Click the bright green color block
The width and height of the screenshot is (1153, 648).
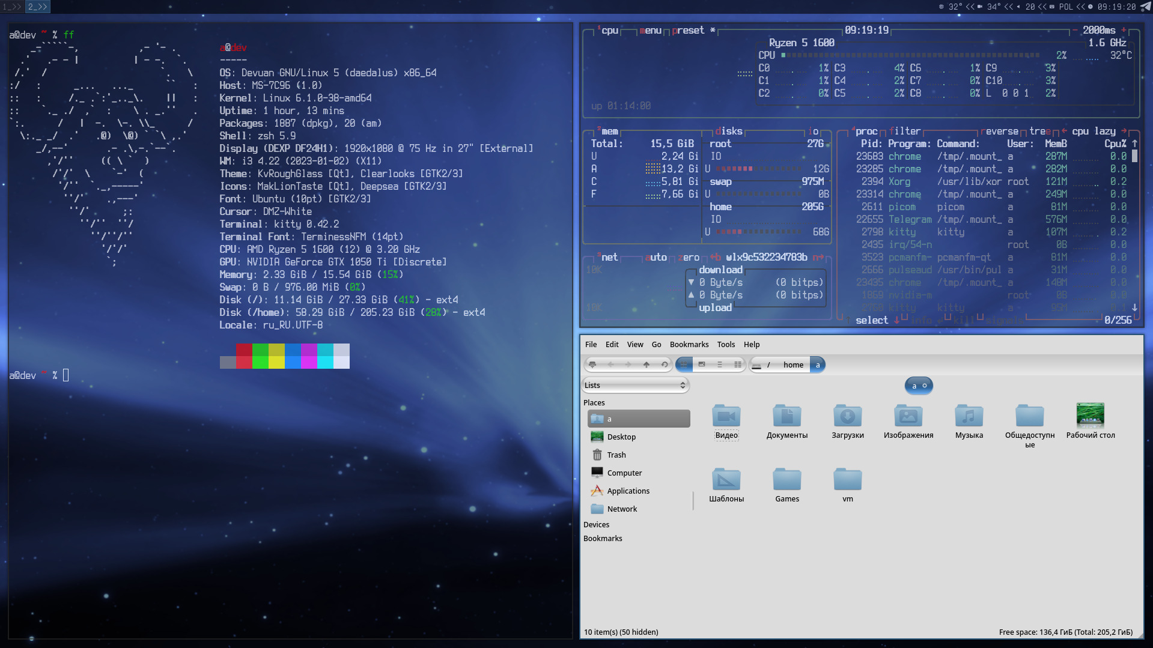click(260, 362)
